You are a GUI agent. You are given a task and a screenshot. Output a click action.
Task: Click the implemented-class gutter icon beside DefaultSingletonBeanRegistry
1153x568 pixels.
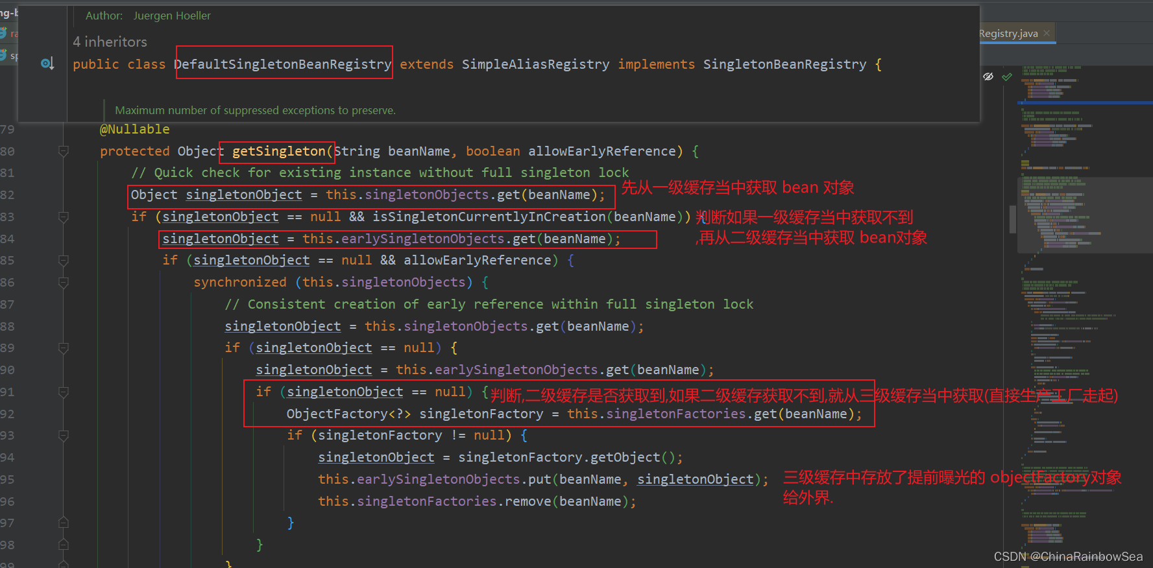point(47,64)
